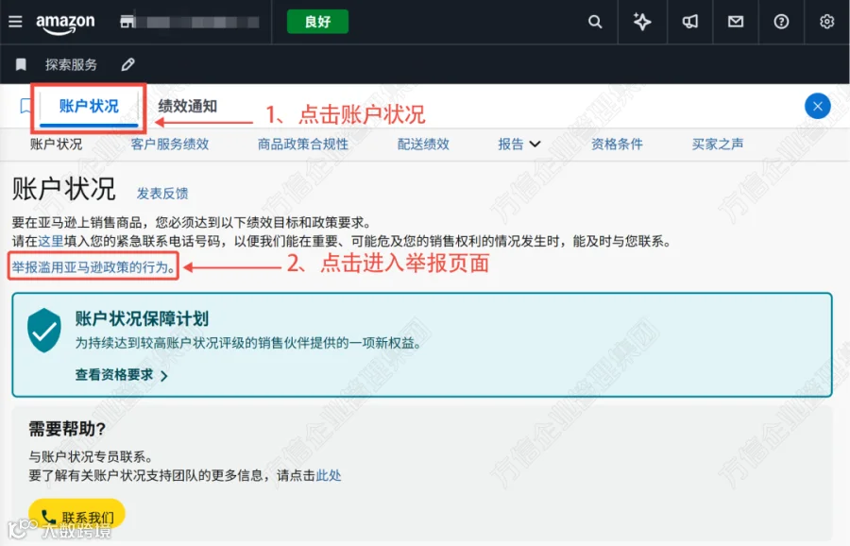Click the chevron after 查看资格要求

pyautogui.click(x=164, y=376)
